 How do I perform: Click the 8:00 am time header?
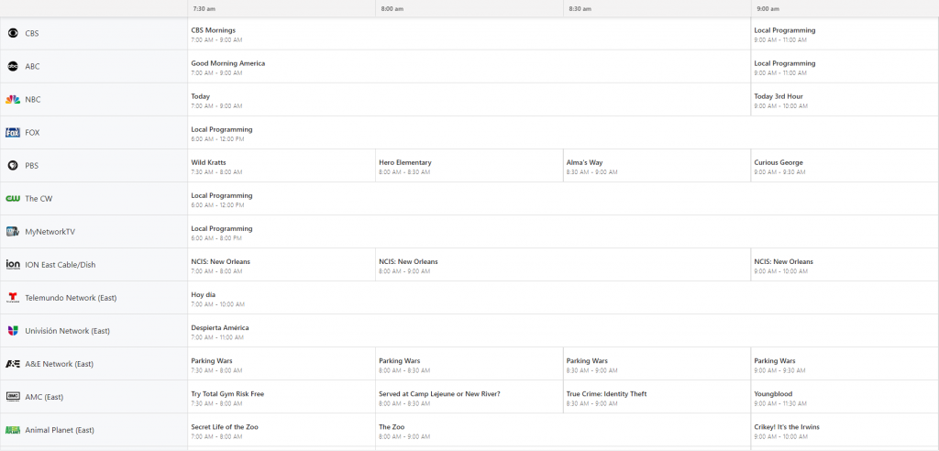click(392, 9)
